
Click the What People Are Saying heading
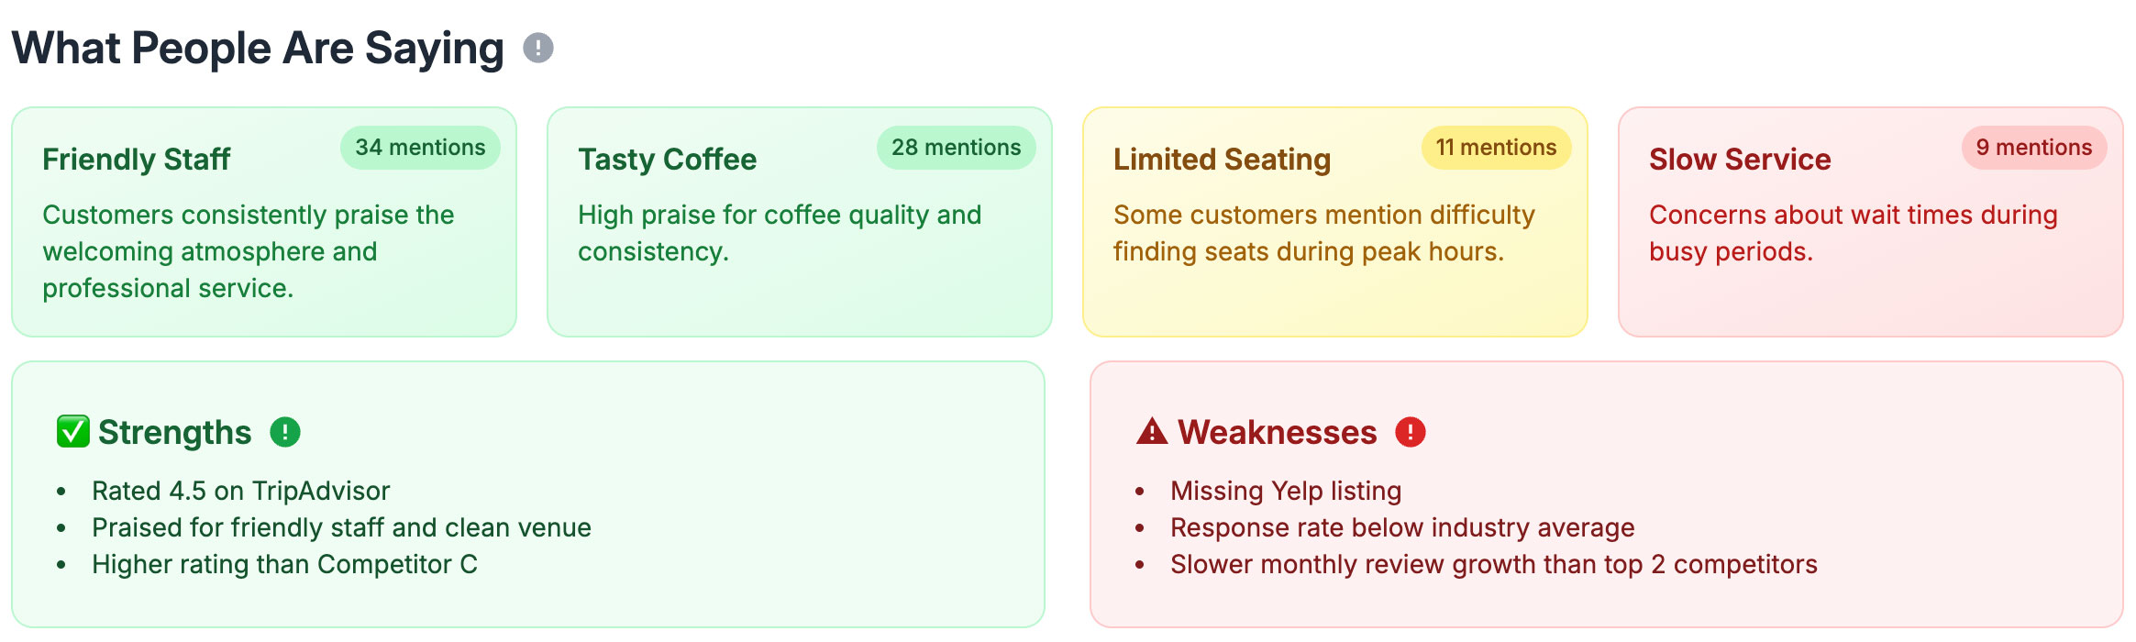click(x=258, y=49)
